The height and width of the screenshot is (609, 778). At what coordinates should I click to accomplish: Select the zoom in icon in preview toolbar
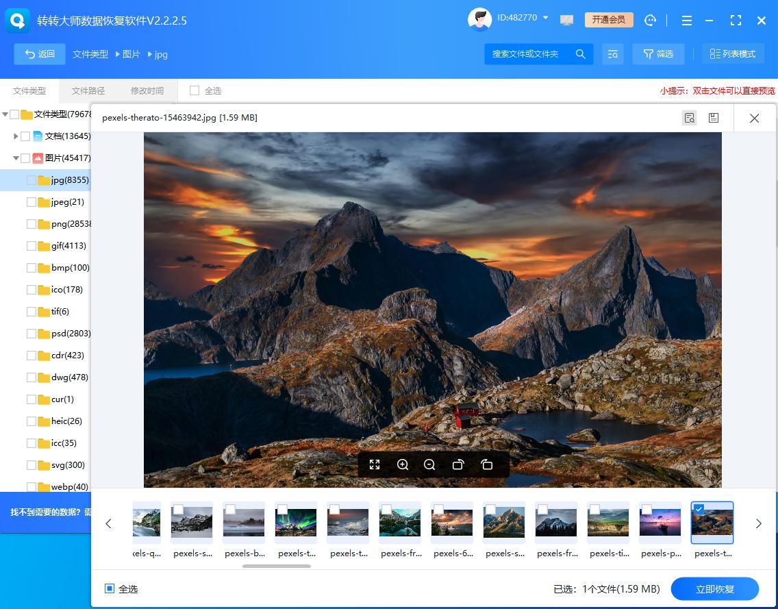pos(403,464)
